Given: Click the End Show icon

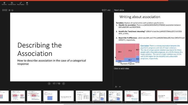Looking at the screenshot, I should click(x=4, y=3).
